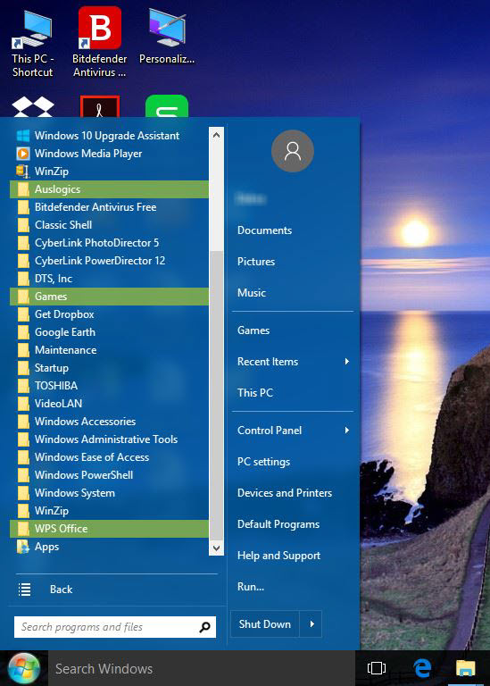
Task: Expand Control Panel submenu arrow
Action: [x=346, y=430]
